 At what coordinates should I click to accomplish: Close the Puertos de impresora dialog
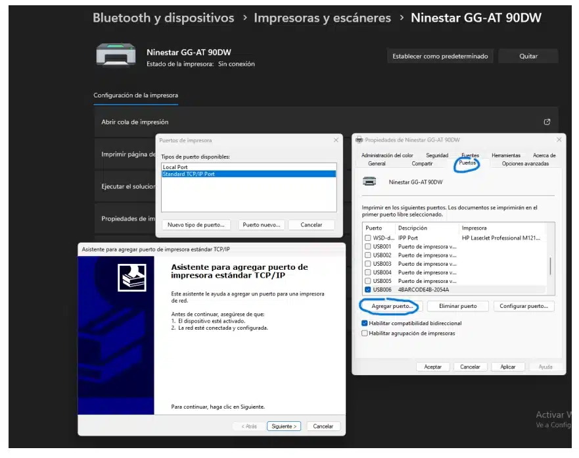tap(336, 140)
